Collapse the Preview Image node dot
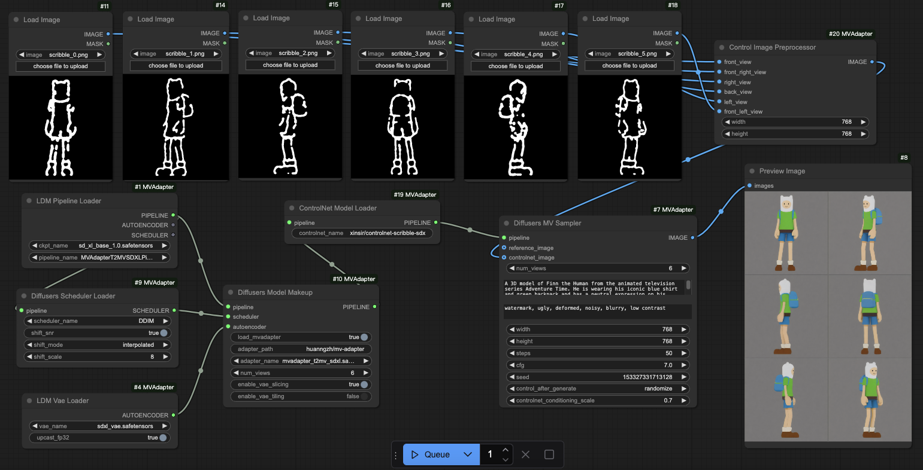This screenshot has height=470, width=923. pyautogui.click(x=752, y=171)
